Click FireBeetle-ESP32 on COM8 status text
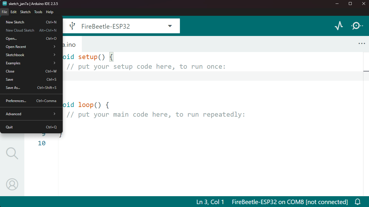The width and height of the screenshot is (369, 207). coord(290,202)
